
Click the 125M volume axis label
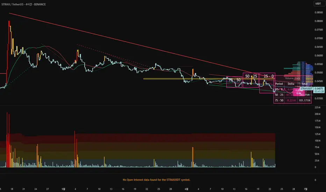[x=318, y=134]
